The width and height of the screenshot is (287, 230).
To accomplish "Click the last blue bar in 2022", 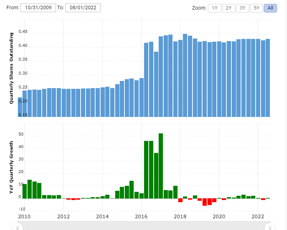I will coord(268,78).
